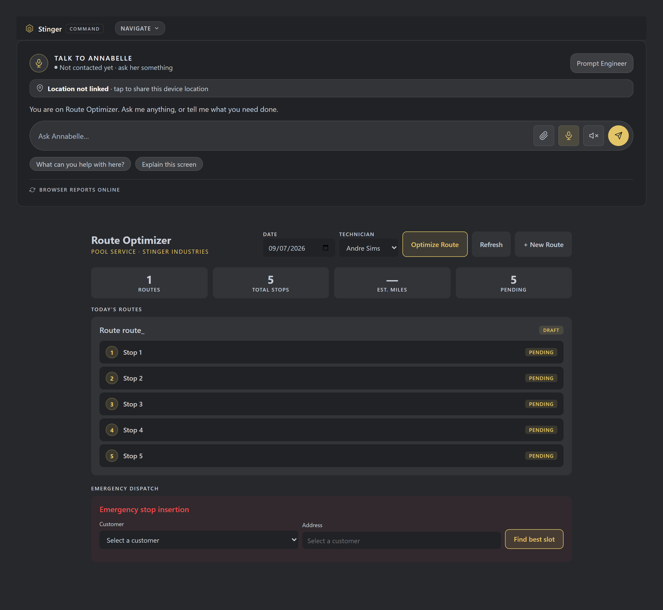663x610 pixels.
Task: Click the DRAFT badge on Route route_
Action: point(551,330)
